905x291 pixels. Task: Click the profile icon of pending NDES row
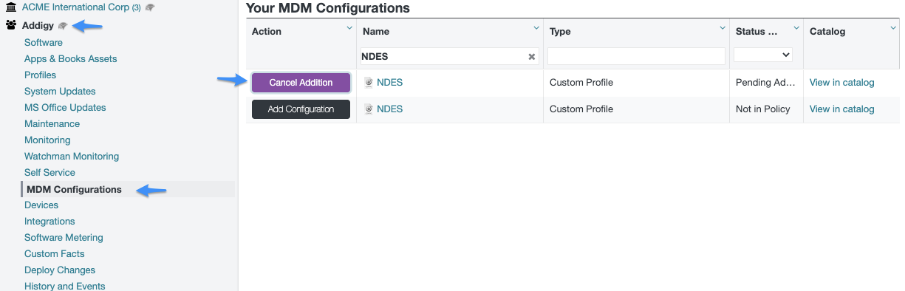[x=369, y=83]
